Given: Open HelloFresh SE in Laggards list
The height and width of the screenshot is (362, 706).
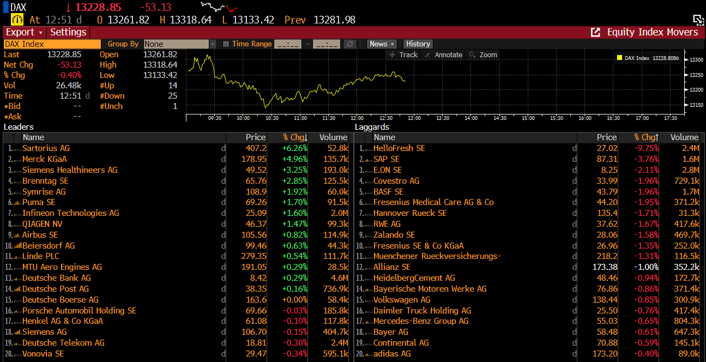Looking at the screenshot, I should click(399, 148).
